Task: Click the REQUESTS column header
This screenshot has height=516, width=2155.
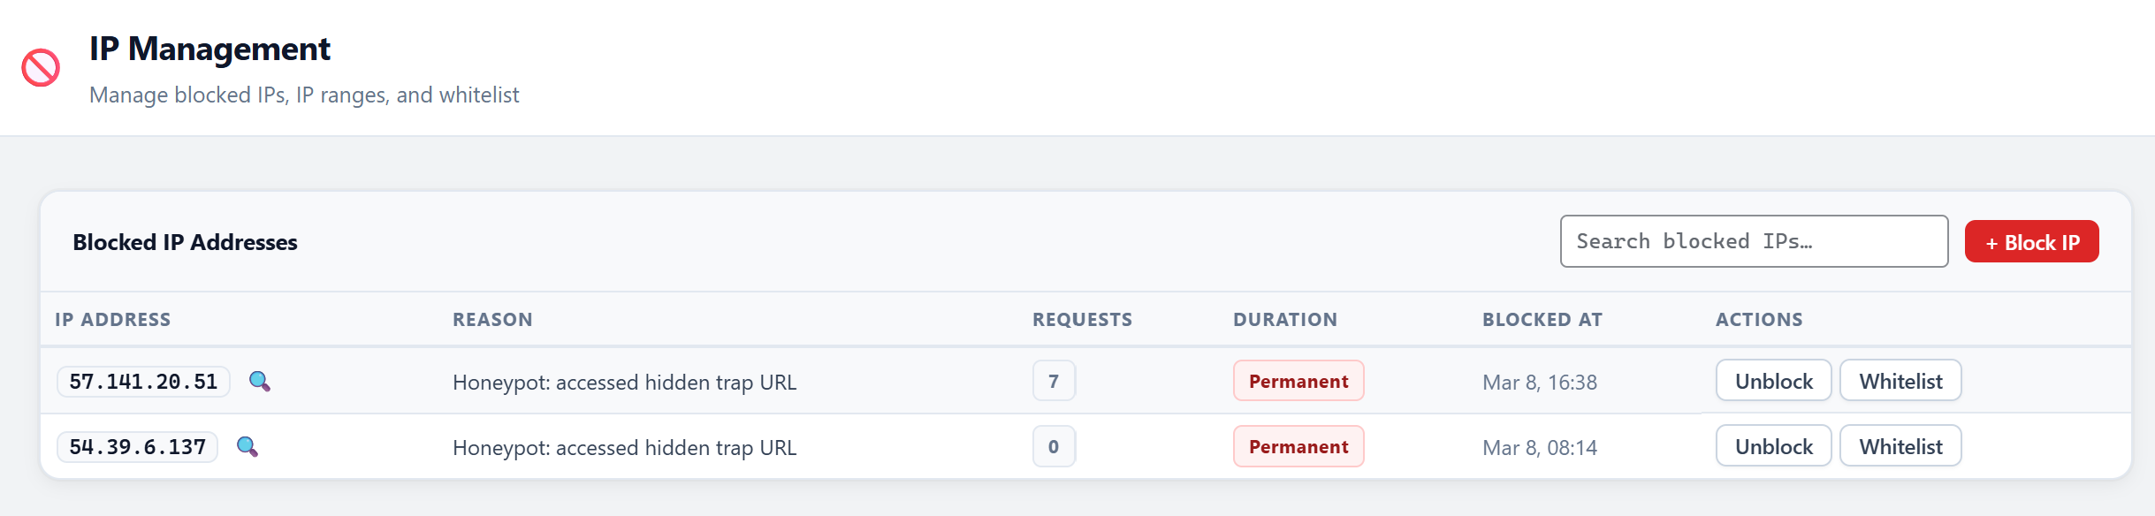Action: [x=1082, y=319]
